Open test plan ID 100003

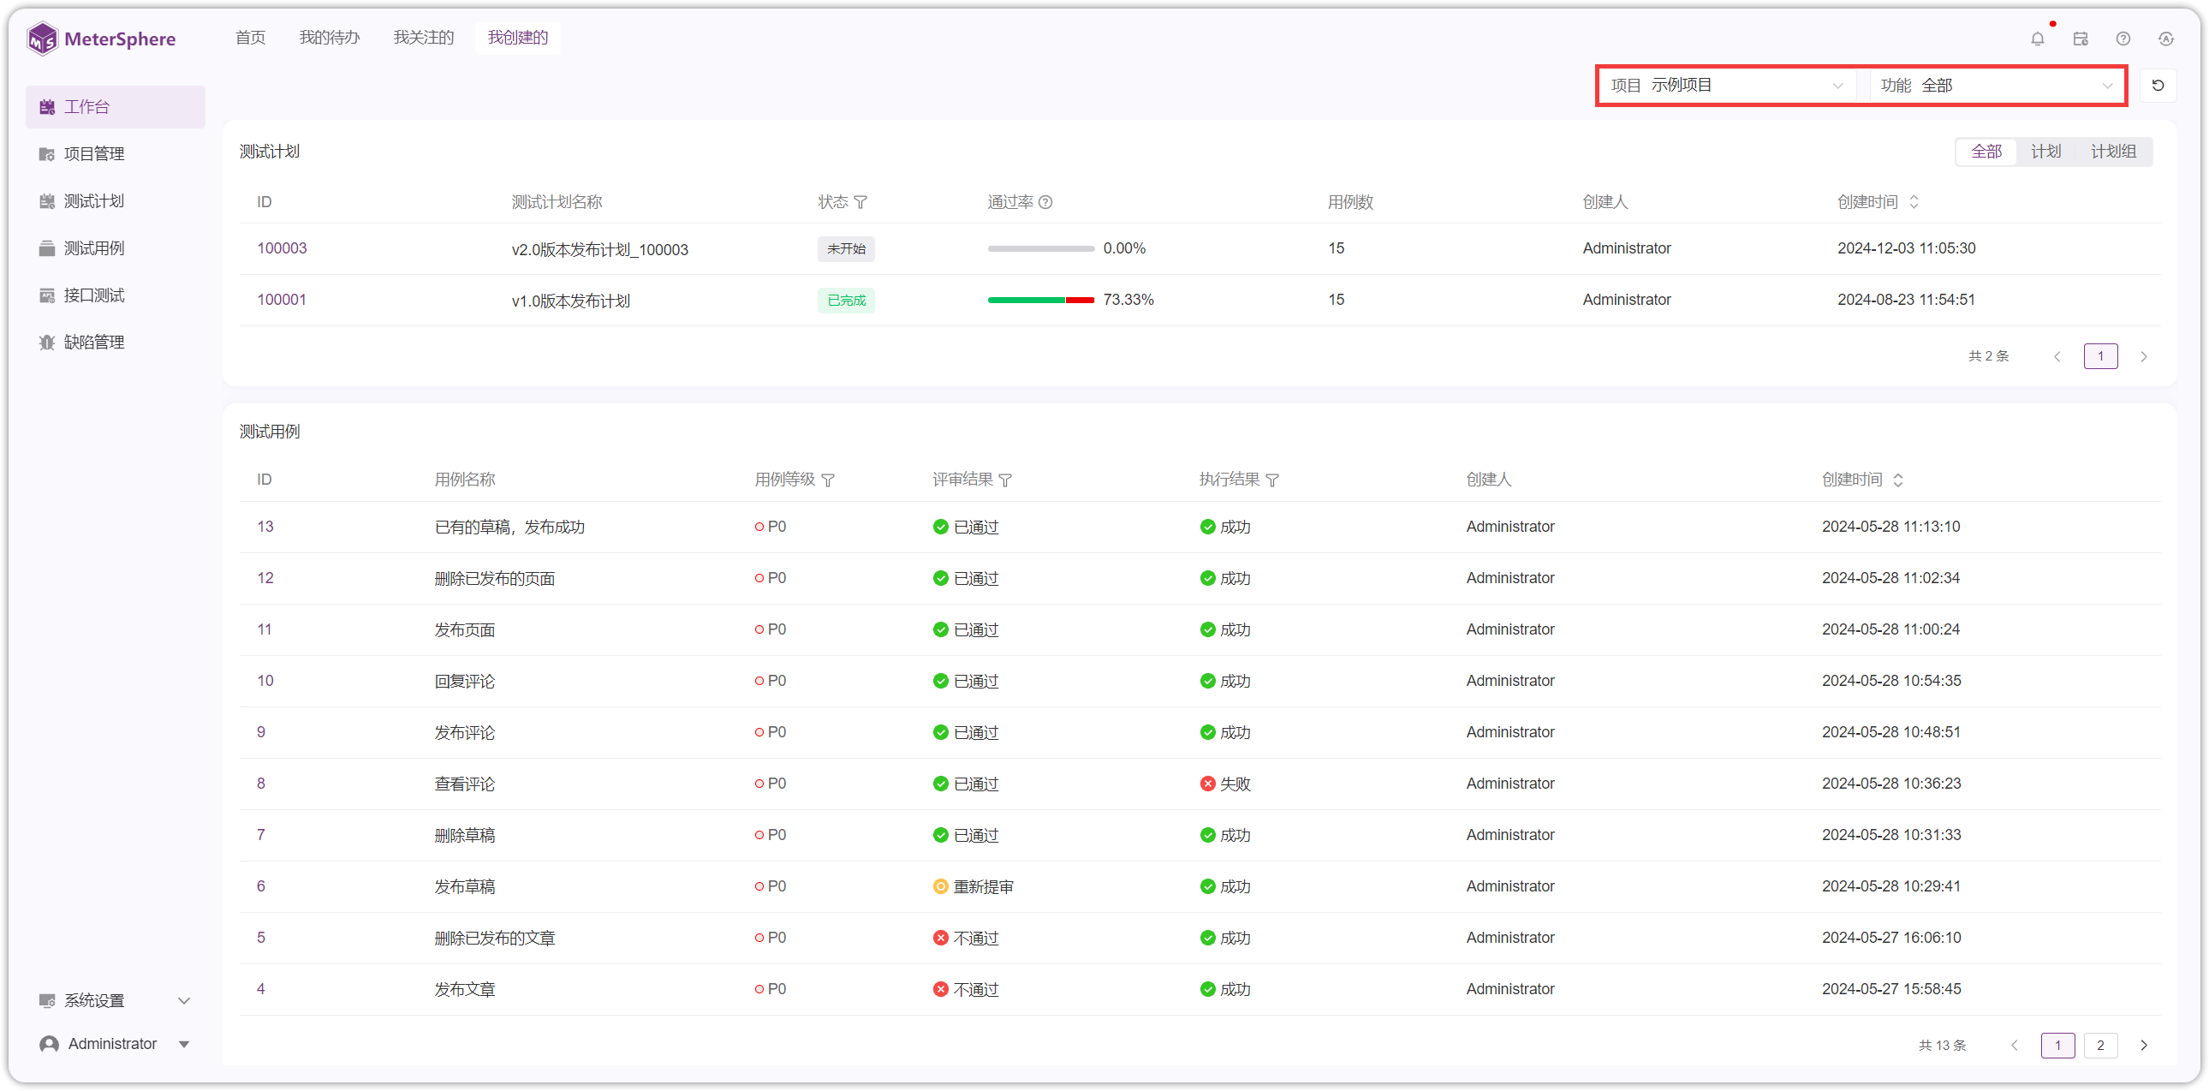point(283,247)
